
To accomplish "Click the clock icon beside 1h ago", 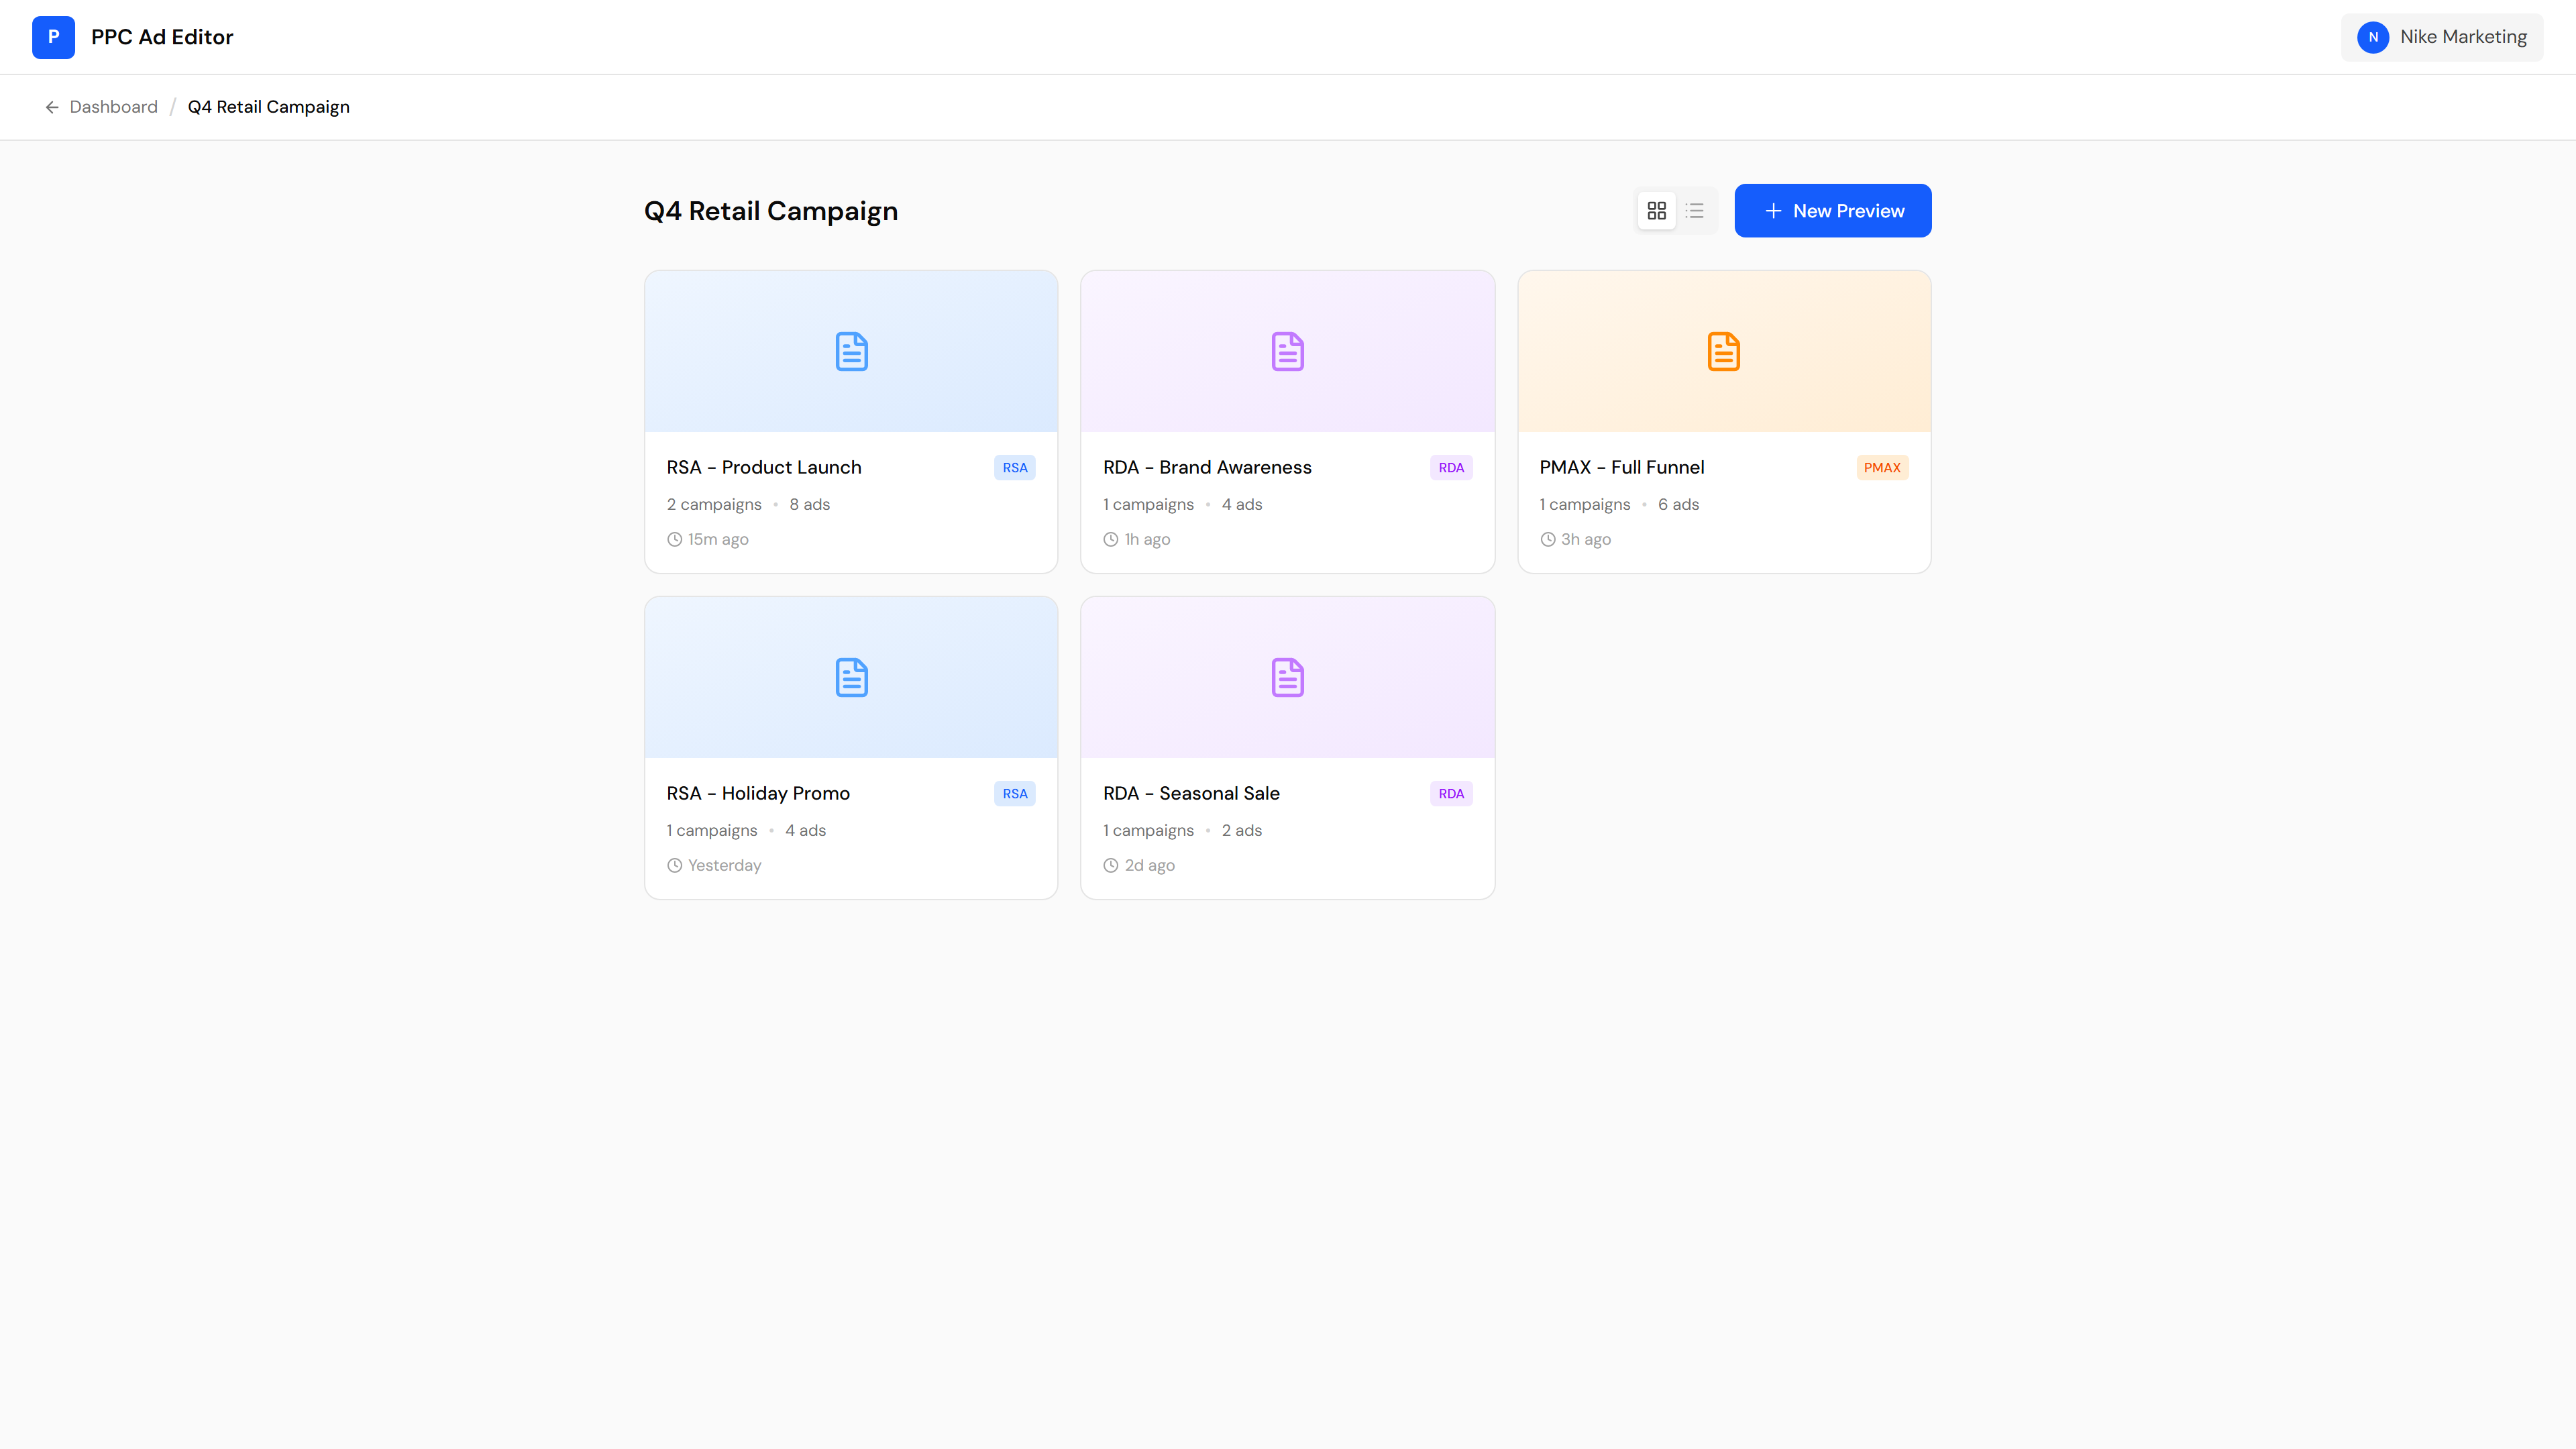I will point(1111,539).
